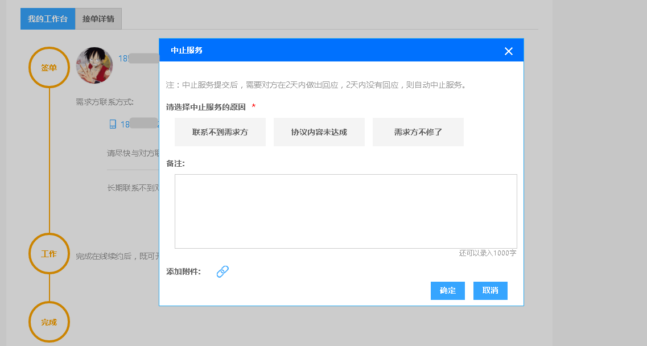647x346 pixels.
Task: Choose reason 需求方不修了
Action: coord(418,132)
